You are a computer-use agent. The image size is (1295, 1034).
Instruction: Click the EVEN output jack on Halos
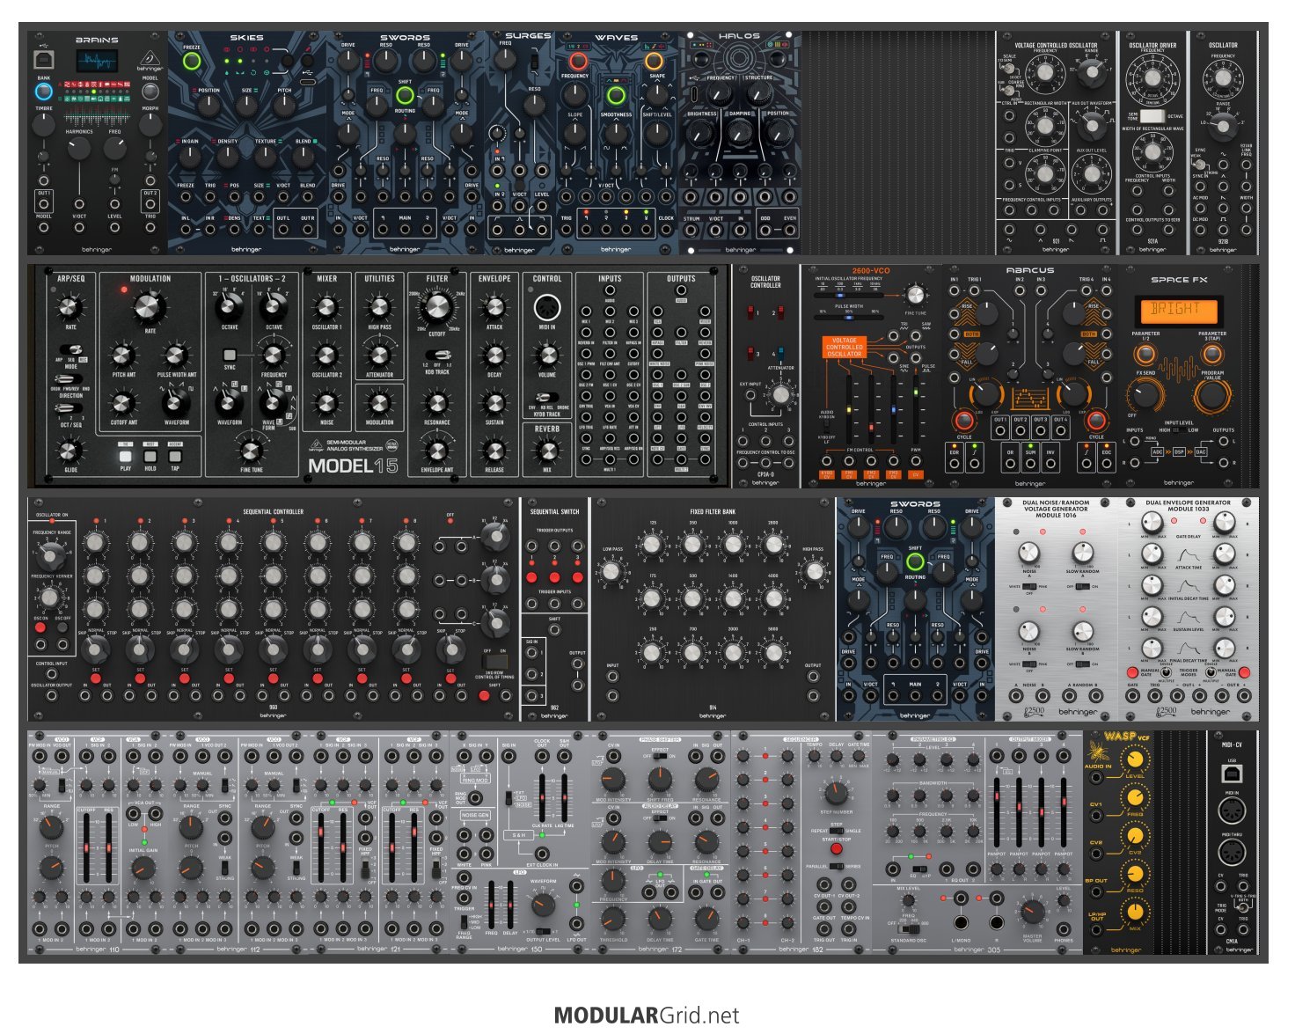point(788,231)
